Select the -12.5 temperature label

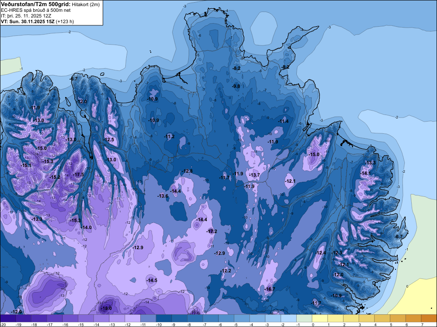coord(109,139)
